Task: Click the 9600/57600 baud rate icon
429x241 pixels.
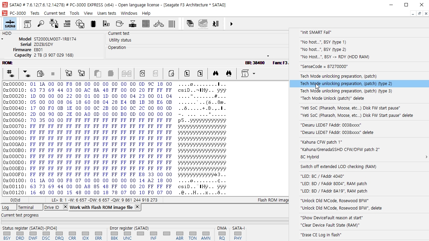Action: [x=67, y=24]
